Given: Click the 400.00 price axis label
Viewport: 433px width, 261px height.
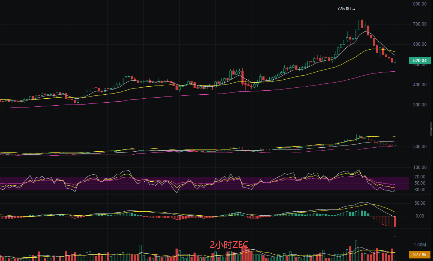Looking at the screenshot, I should click(x=419, y=85).
